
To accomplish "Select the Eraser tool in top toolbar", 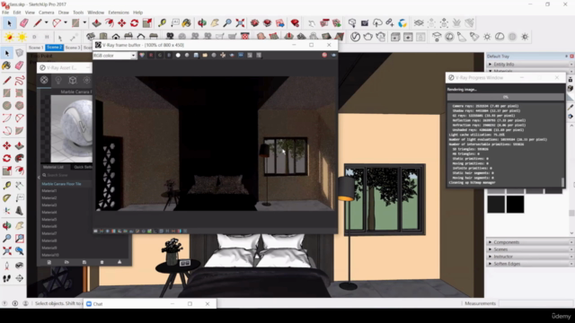I will (24, 23).
